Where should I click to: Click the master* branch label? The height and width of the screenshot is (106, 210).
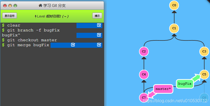[163, 89]
